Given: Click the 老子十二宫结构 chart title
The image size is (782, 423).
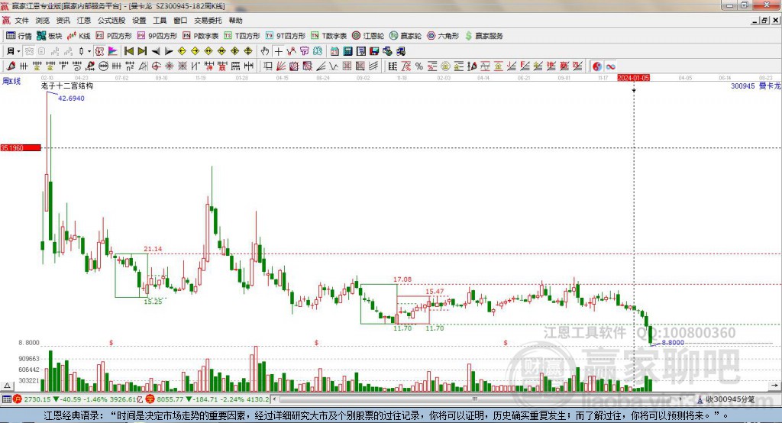Looking at the screenshot, I should [67, 86].
